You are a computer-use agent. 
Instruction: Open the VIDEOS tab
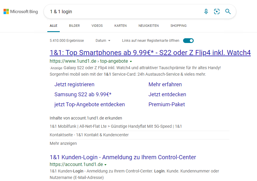pyautogui.click(x=97, y=26)
